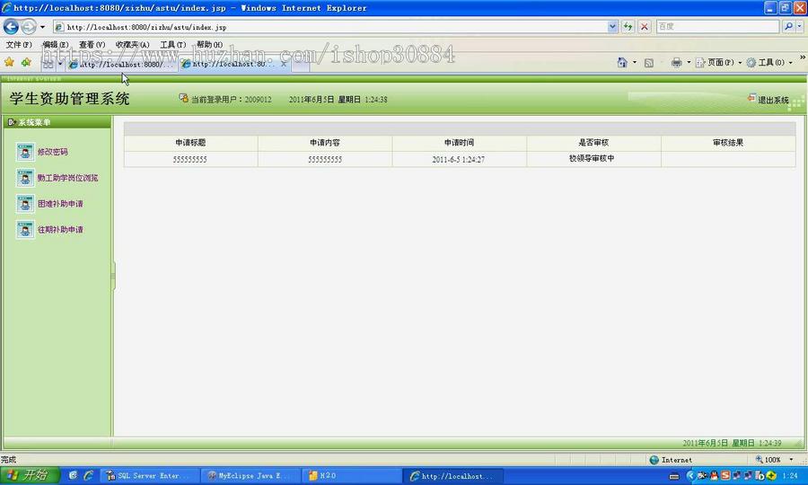This screenshot has height=485, width=808.
Task: Click the 审核结果 column header
Action: pyautogui.click(x=728, y=143)
